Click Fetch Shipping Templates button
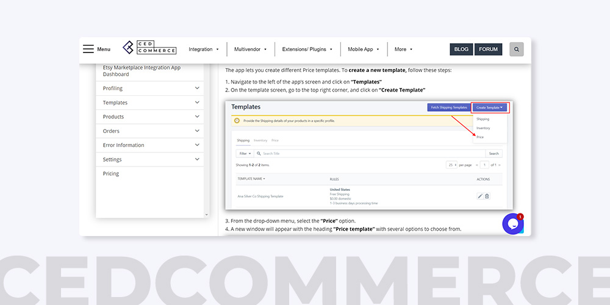 click(x=449, y=107)
